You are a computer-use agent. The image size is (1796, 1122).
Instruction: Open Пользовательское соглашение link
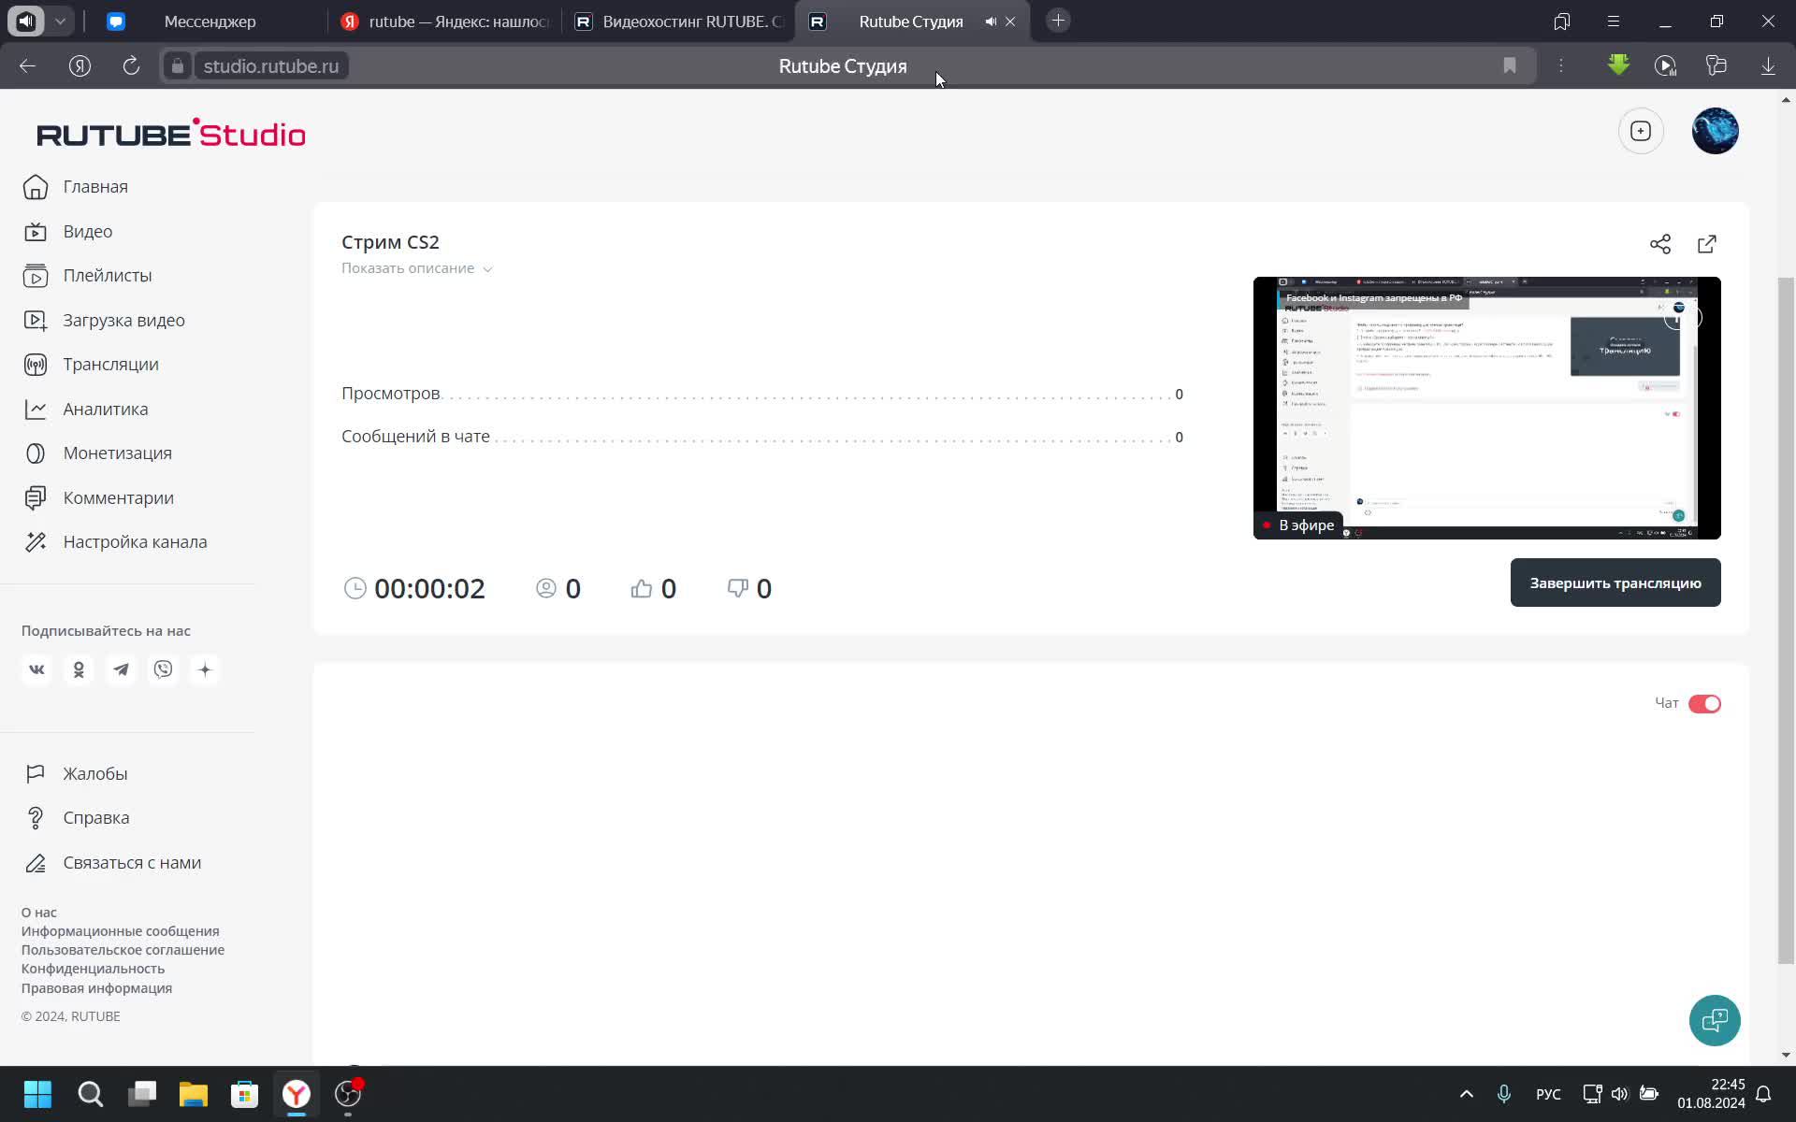123,950
